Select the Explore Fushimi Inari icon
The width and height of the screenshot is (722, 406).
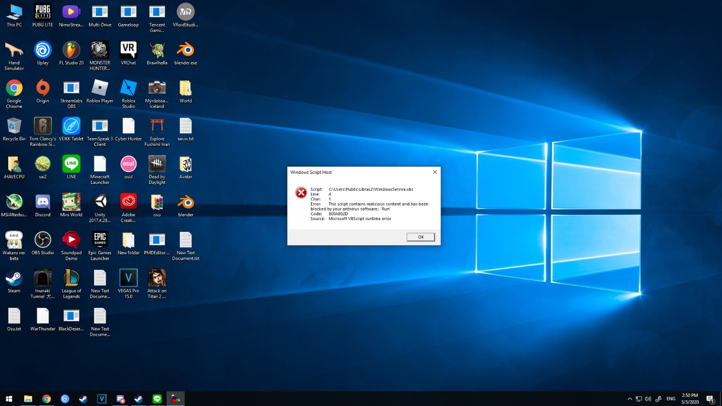coord(157,132)
